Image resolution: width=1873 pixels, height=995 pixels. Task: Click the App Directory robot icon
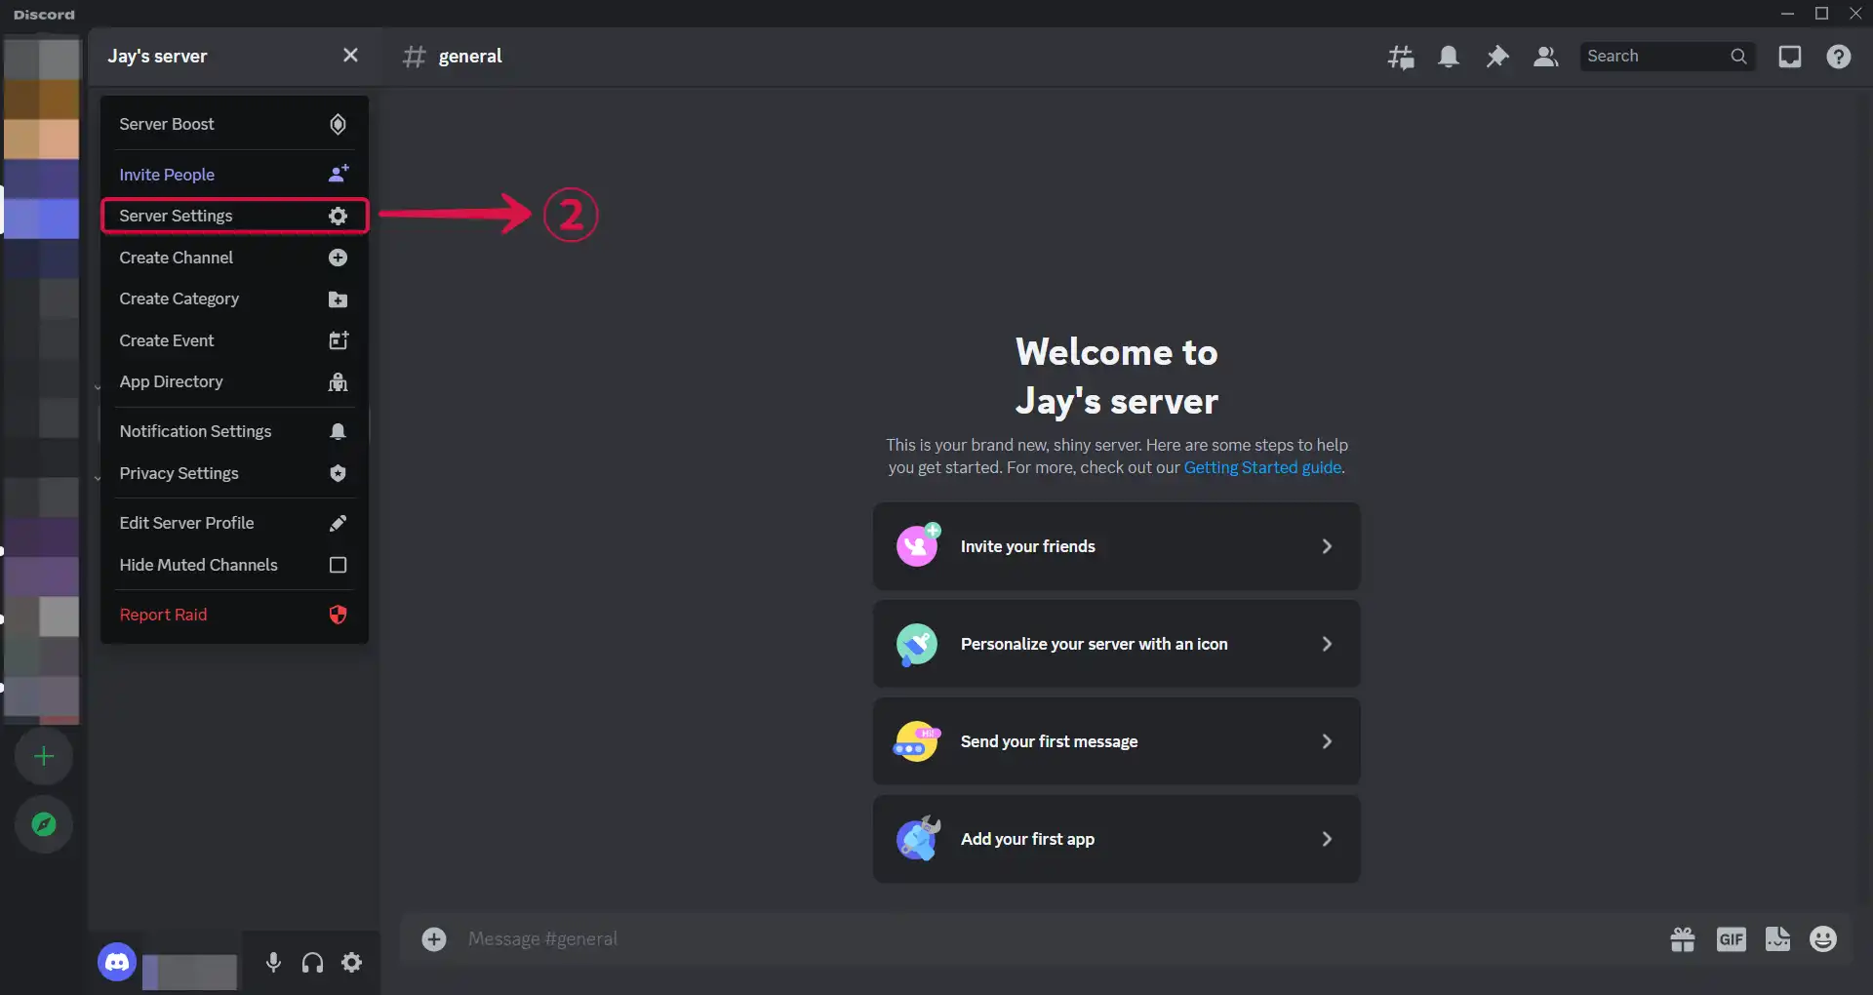tap(338, 381)
